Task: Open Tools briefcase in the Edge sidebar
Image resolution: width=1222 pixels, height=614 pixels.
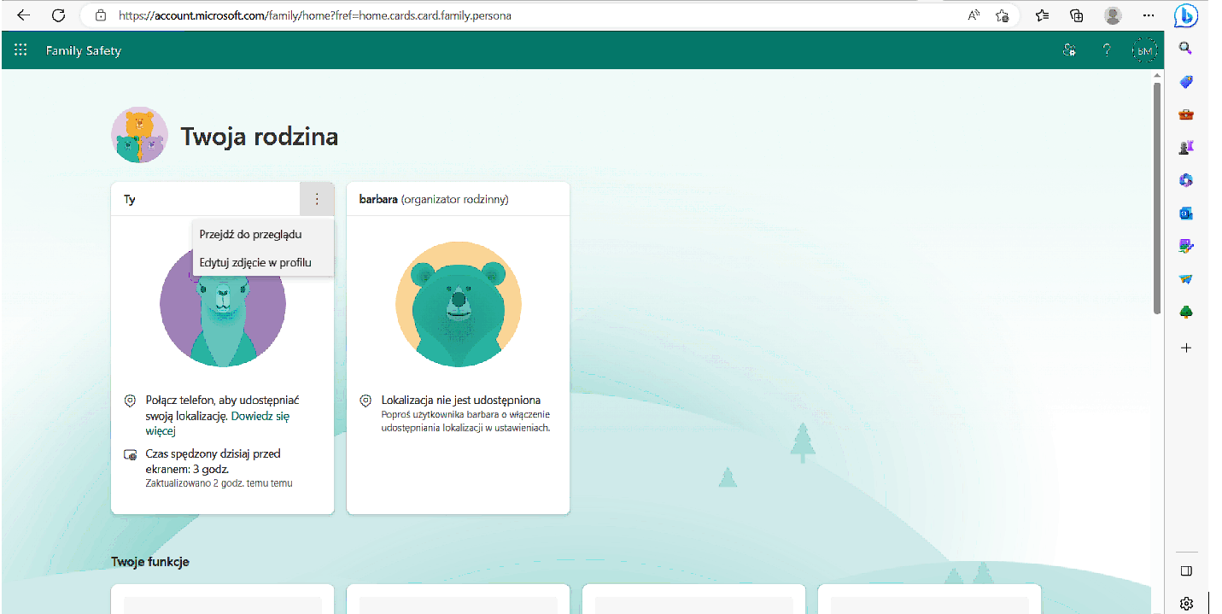Action: tap(1185, 114)
